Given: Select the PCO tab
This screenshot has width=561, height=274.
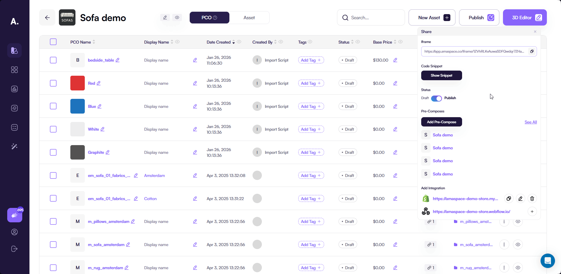Looking at the screenshot, I should pos(209,18).
